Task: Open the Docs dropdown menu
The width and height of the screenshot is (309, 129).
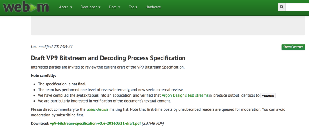Action: pos(115,7)
